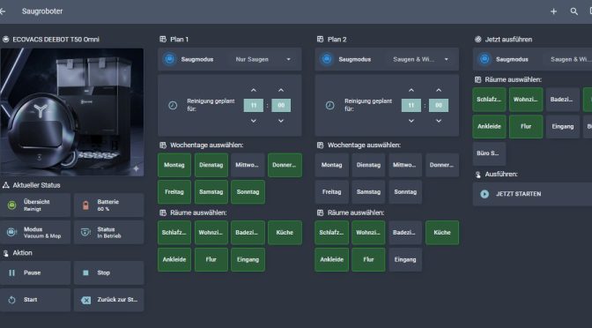Open search with the magnifier icon
Viewport: 592px width, 328px height.
[573, 11]
